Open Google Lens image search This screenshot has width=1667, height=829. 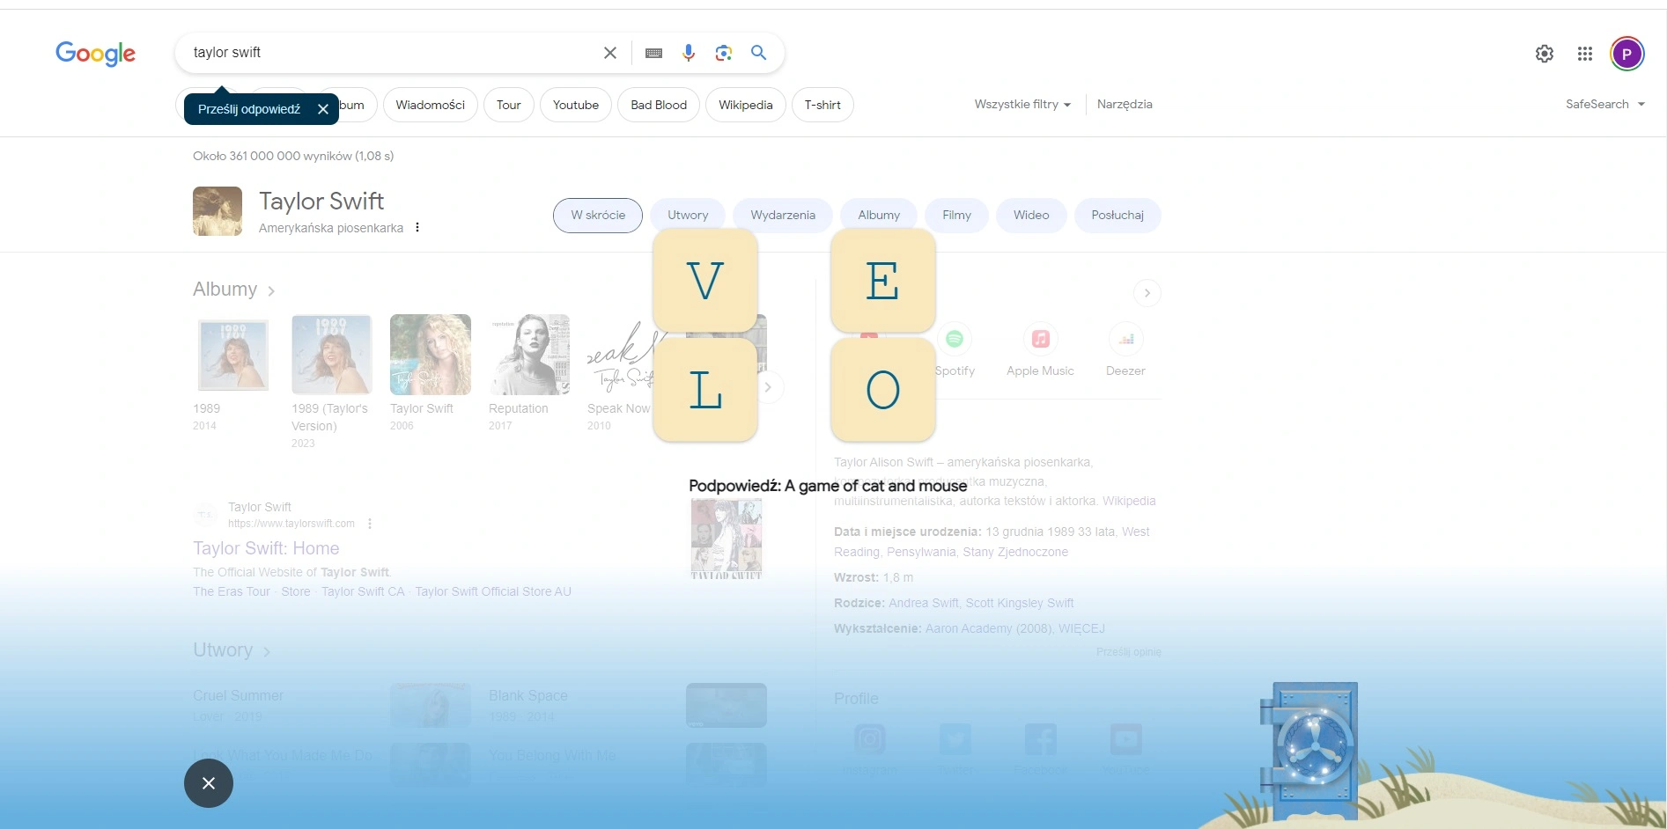(x=724, y=53)
